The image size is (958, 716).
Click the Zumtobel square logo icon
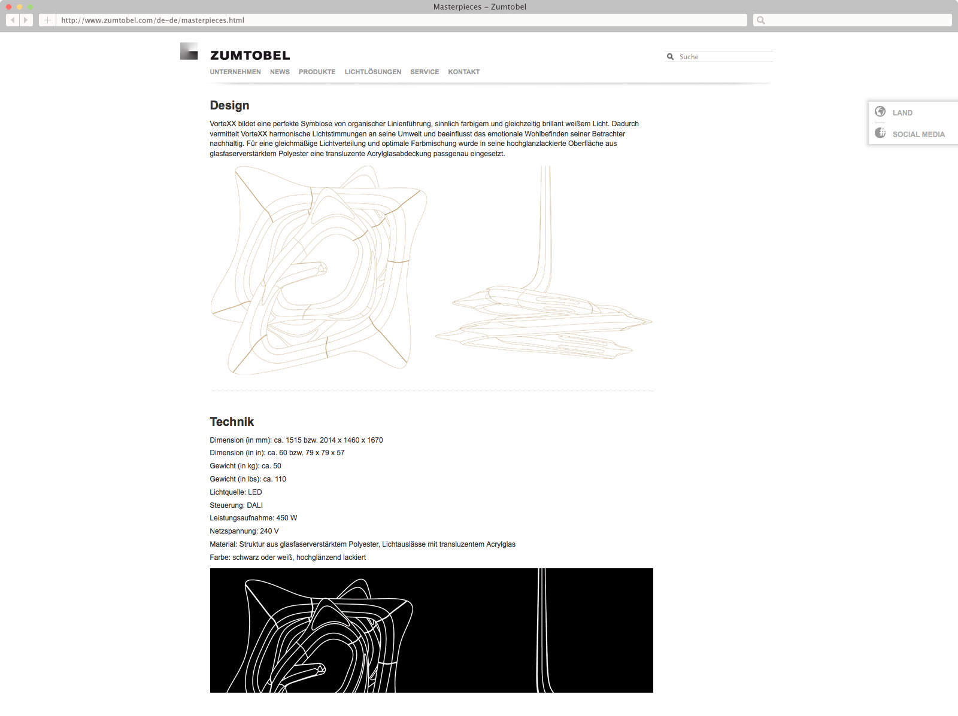pos(189,51)
